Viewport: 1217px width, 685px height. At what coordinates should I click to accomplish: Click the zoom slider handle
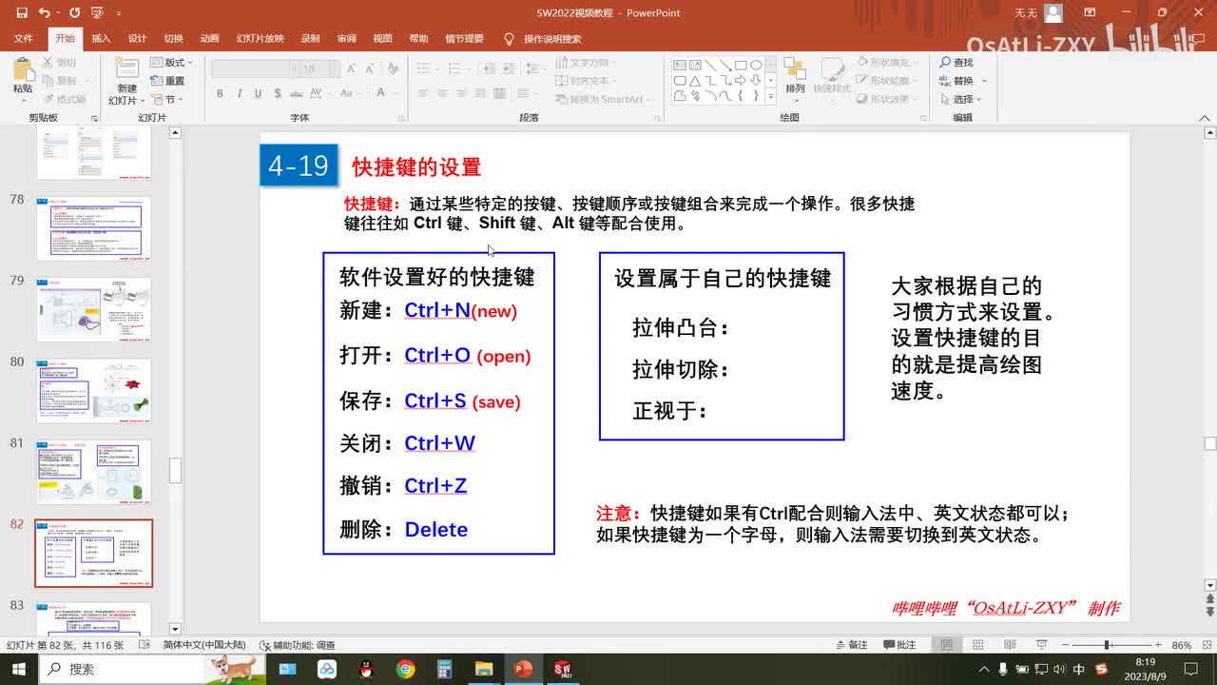click(x=1108, y=645)
